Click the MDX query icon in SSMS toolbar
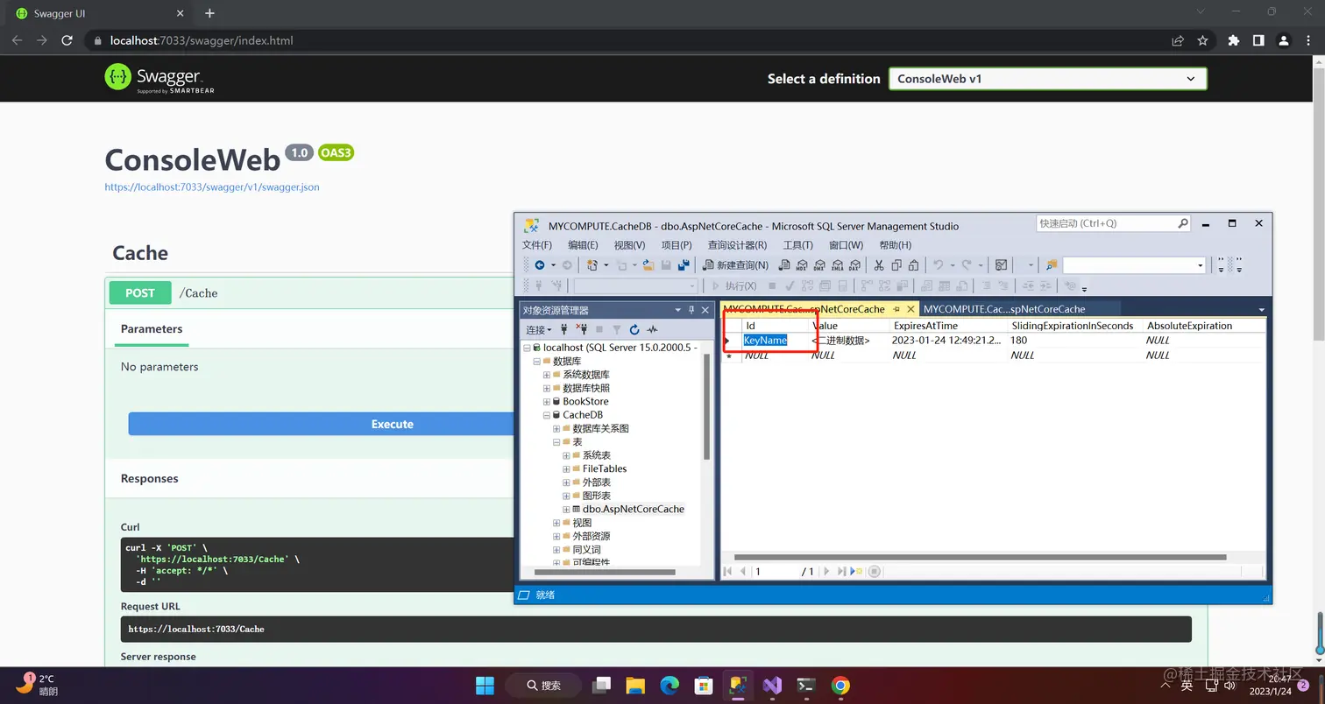Image resolution: width=1325 pixels, height=704 pixels. [802, 264]
